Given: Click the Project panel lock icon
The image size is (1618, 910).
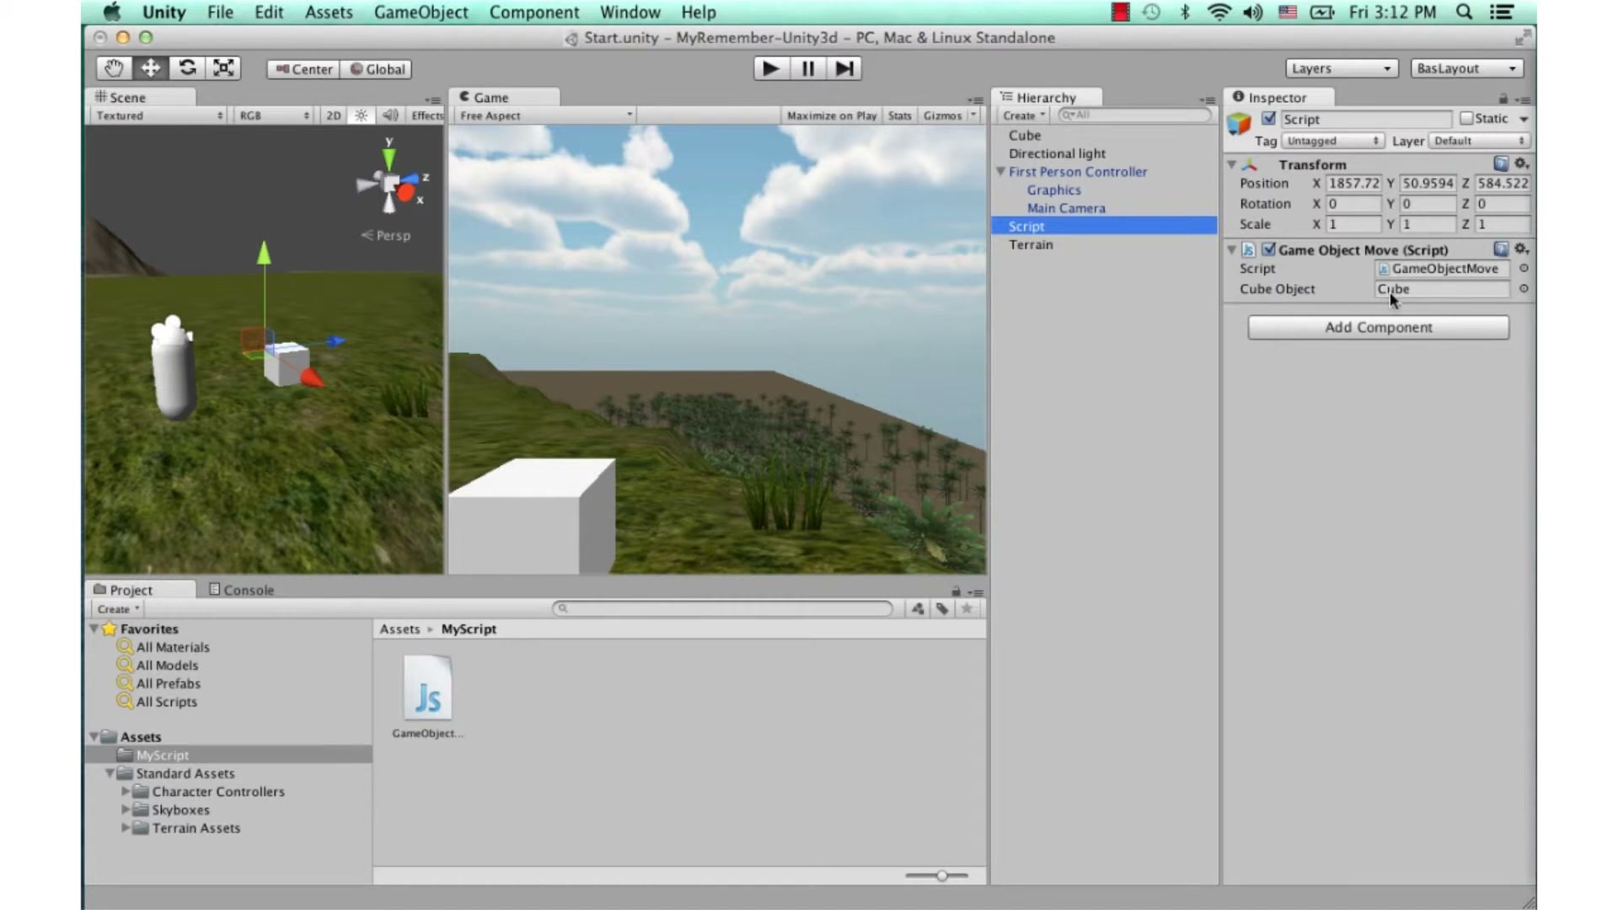Looking at the screenshot, I should tap(956, 591).
